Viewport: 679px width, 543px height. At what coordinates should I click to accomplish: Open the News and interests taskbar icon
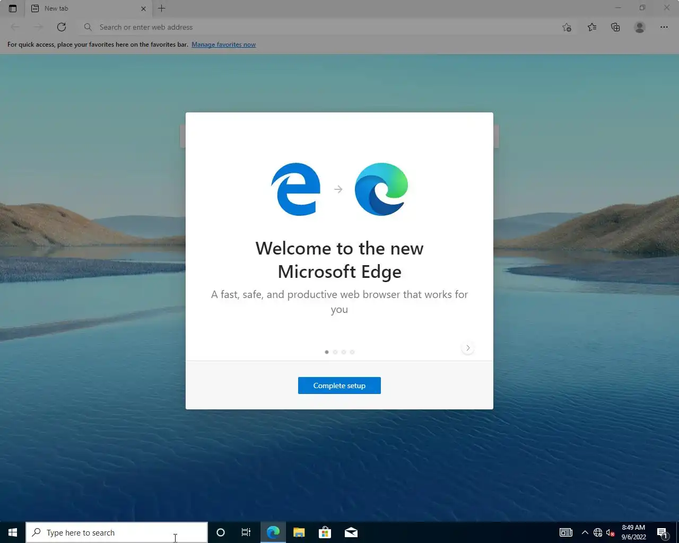click(566, 532)
